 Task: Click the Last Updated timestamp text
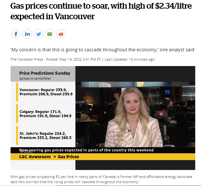point(130,59)
